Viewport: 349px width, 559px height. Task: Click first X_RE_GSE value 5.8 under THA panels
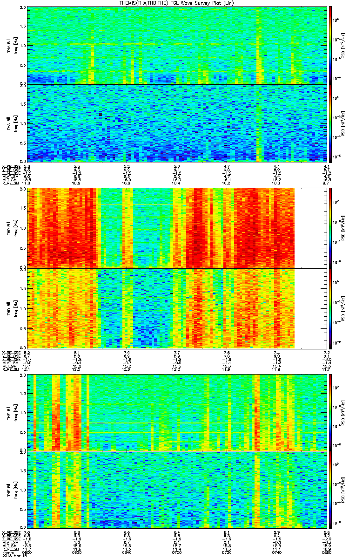pyautogui.click(x=27, y=166)
